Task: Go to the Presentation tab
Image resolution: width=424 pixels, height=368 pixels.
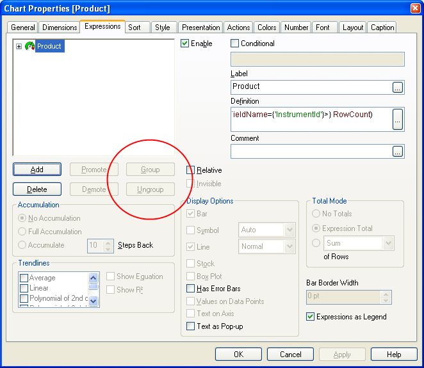Action: click(200, 28)
